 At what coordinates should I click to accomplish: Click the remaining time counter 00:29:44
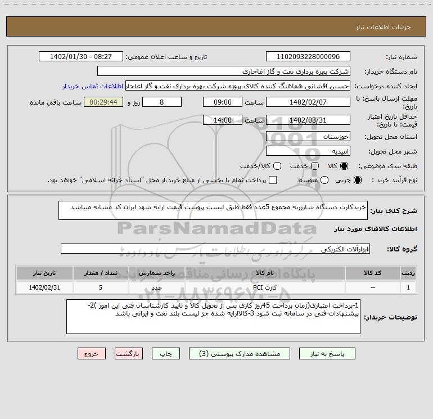click(103, 102)
